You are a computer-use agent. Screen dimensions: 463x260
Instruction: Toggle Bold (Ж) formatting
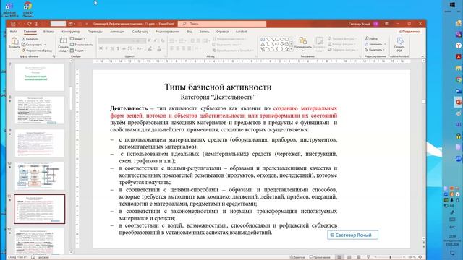tap(101, 48)
